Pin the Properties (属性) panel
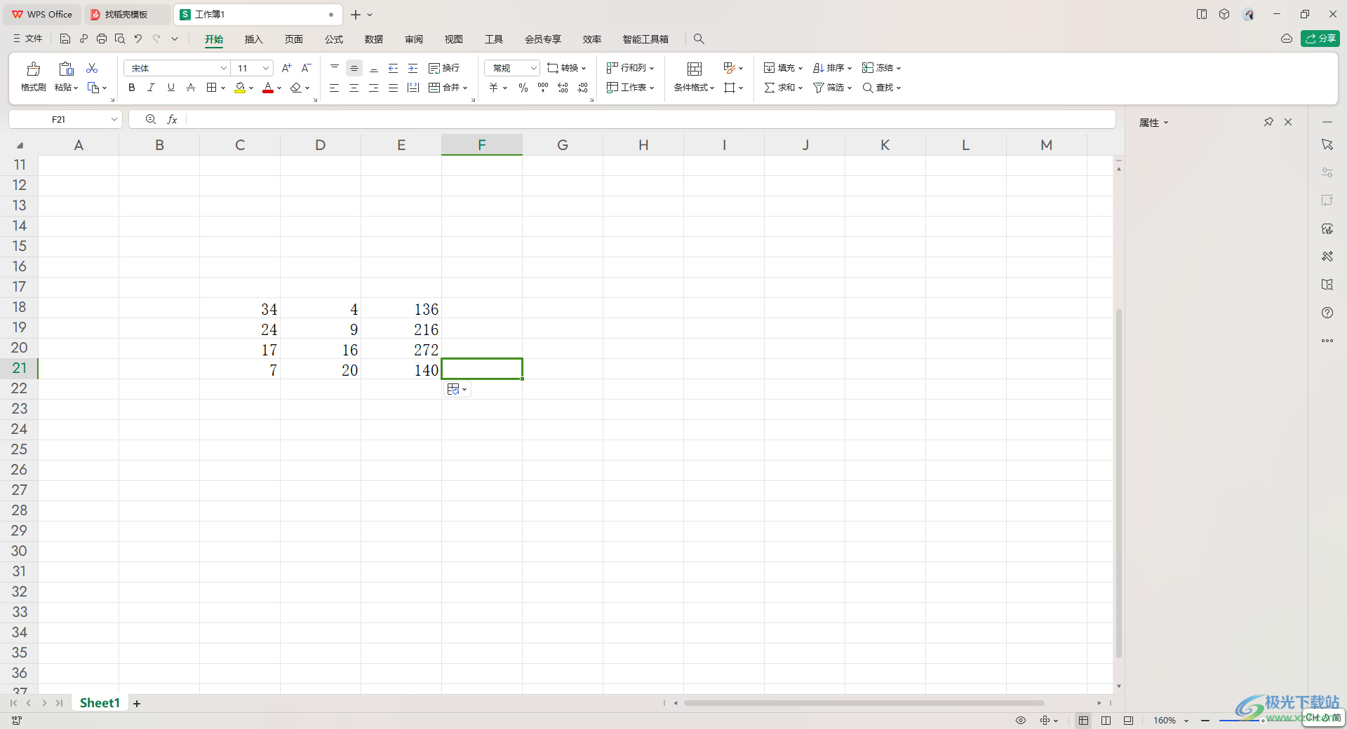The width and height of the screenshot is (1347, 729). pyautogui.click(x=1268, y=122)
